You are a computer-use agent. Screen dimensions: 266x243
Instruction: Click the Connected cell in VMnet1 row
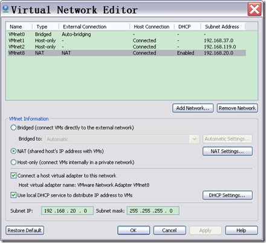144,40
